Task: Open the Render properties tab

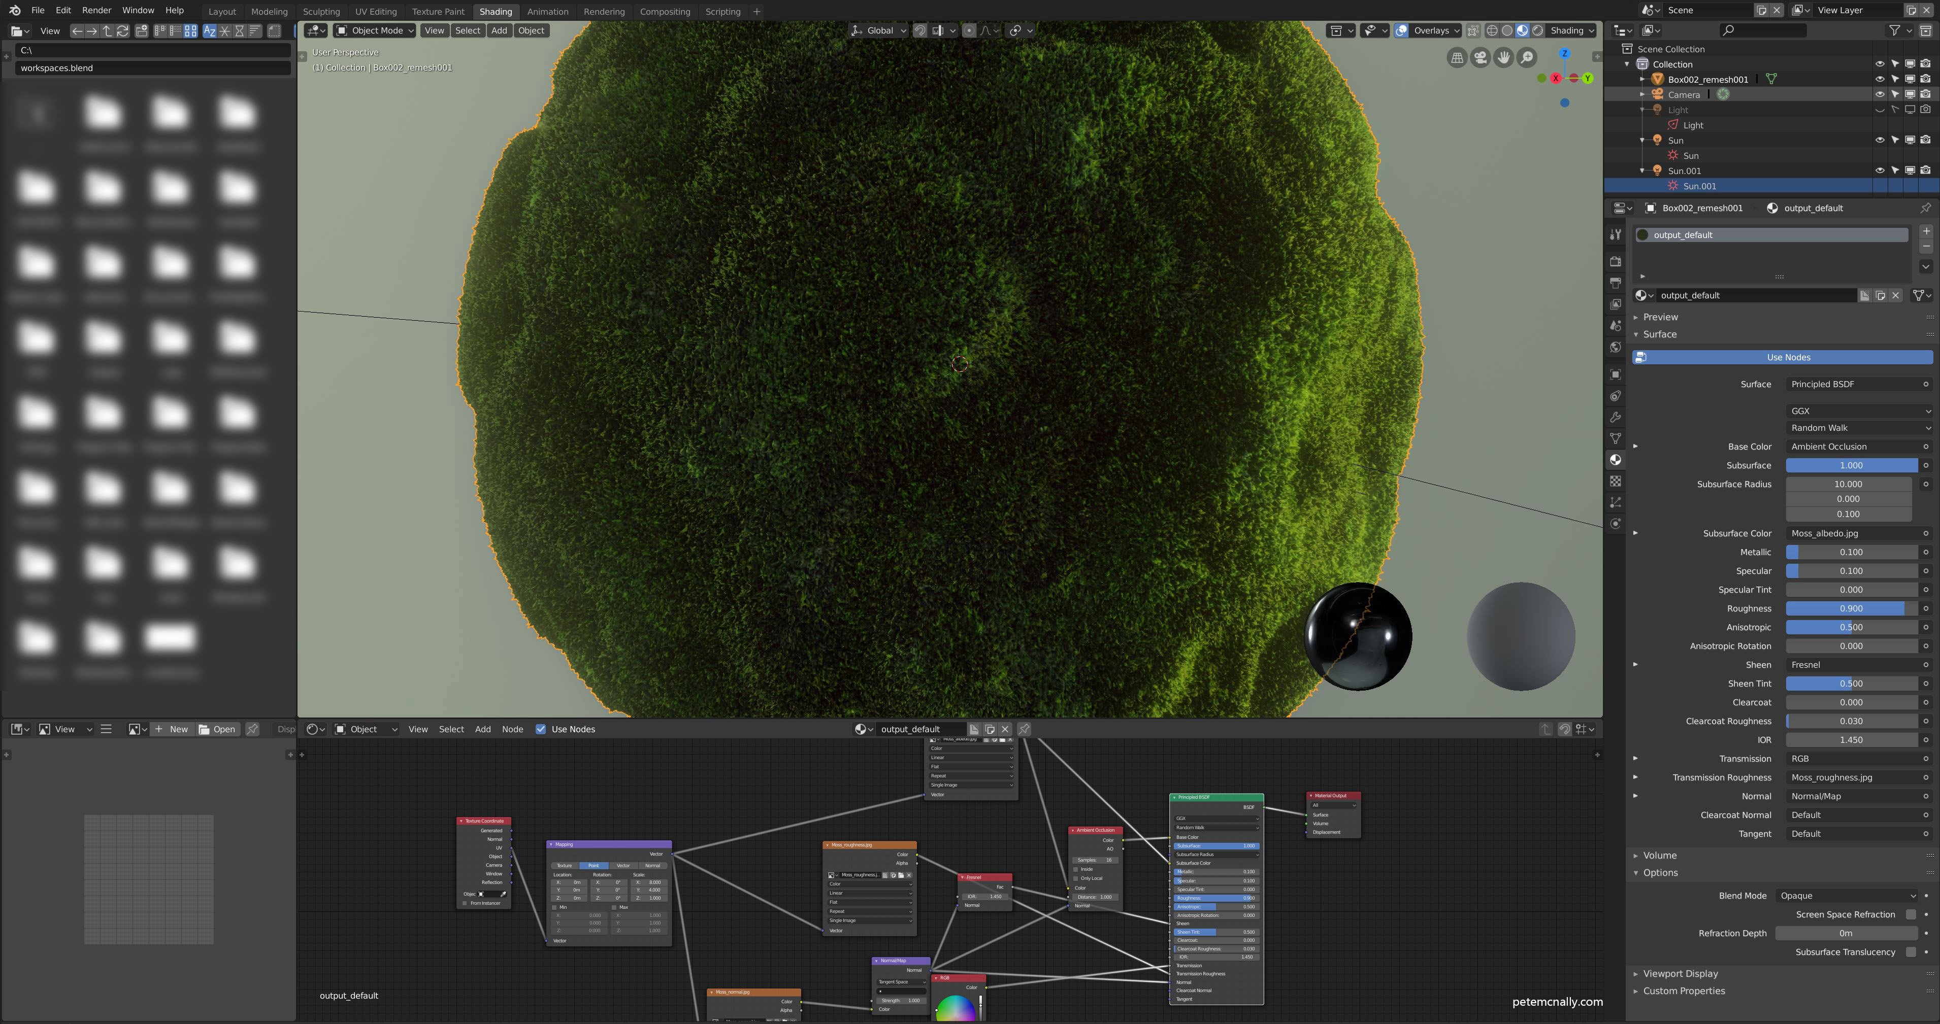Action: [x=1616, y=261]
